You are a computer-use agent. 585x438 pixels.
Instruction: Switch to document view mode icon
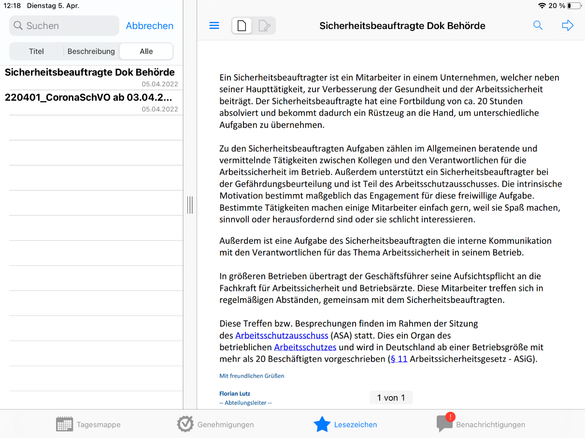[x=242, y=26]
